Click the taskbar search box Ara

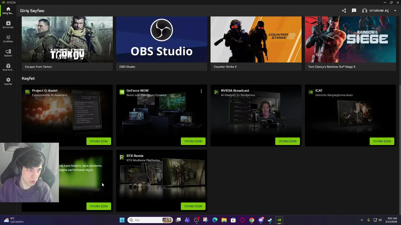click(x=150, y=220)
